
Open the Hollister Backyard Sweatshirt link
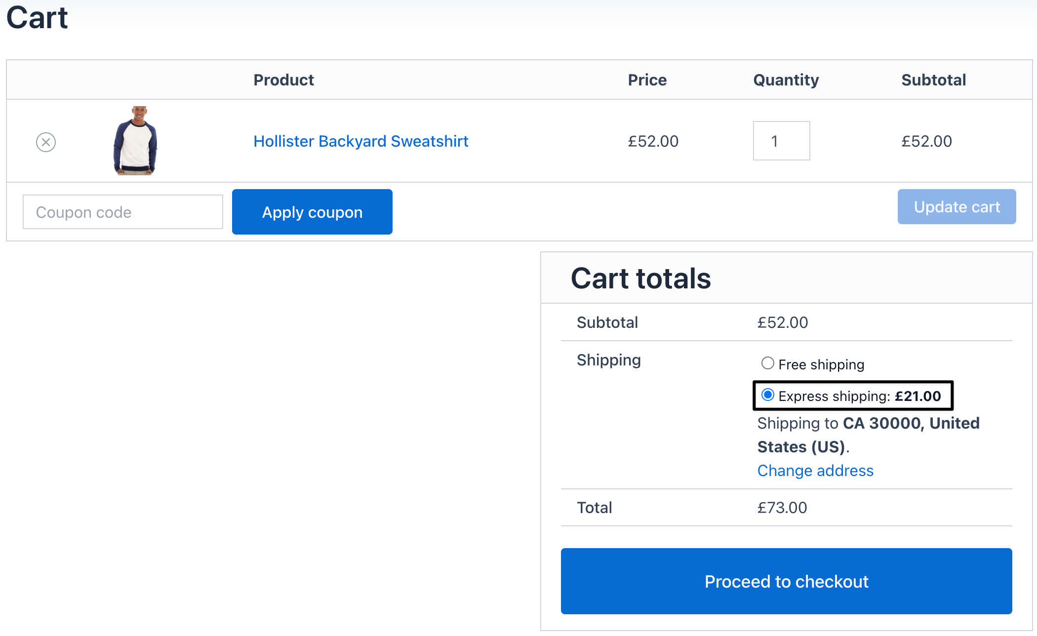(x=360, y=141)
